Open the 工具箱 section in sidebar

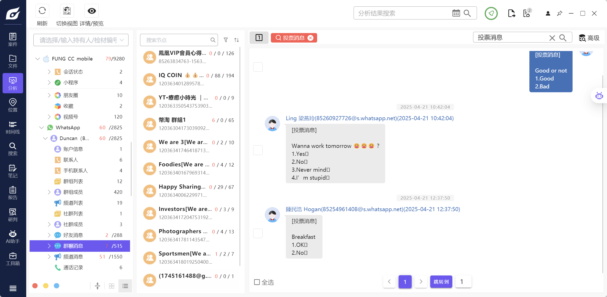pos(13,258)
